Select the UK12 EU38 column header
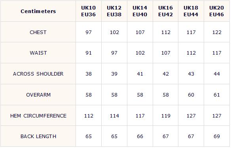The width and height of the screenshot is (231, 148). click(114, 11)
